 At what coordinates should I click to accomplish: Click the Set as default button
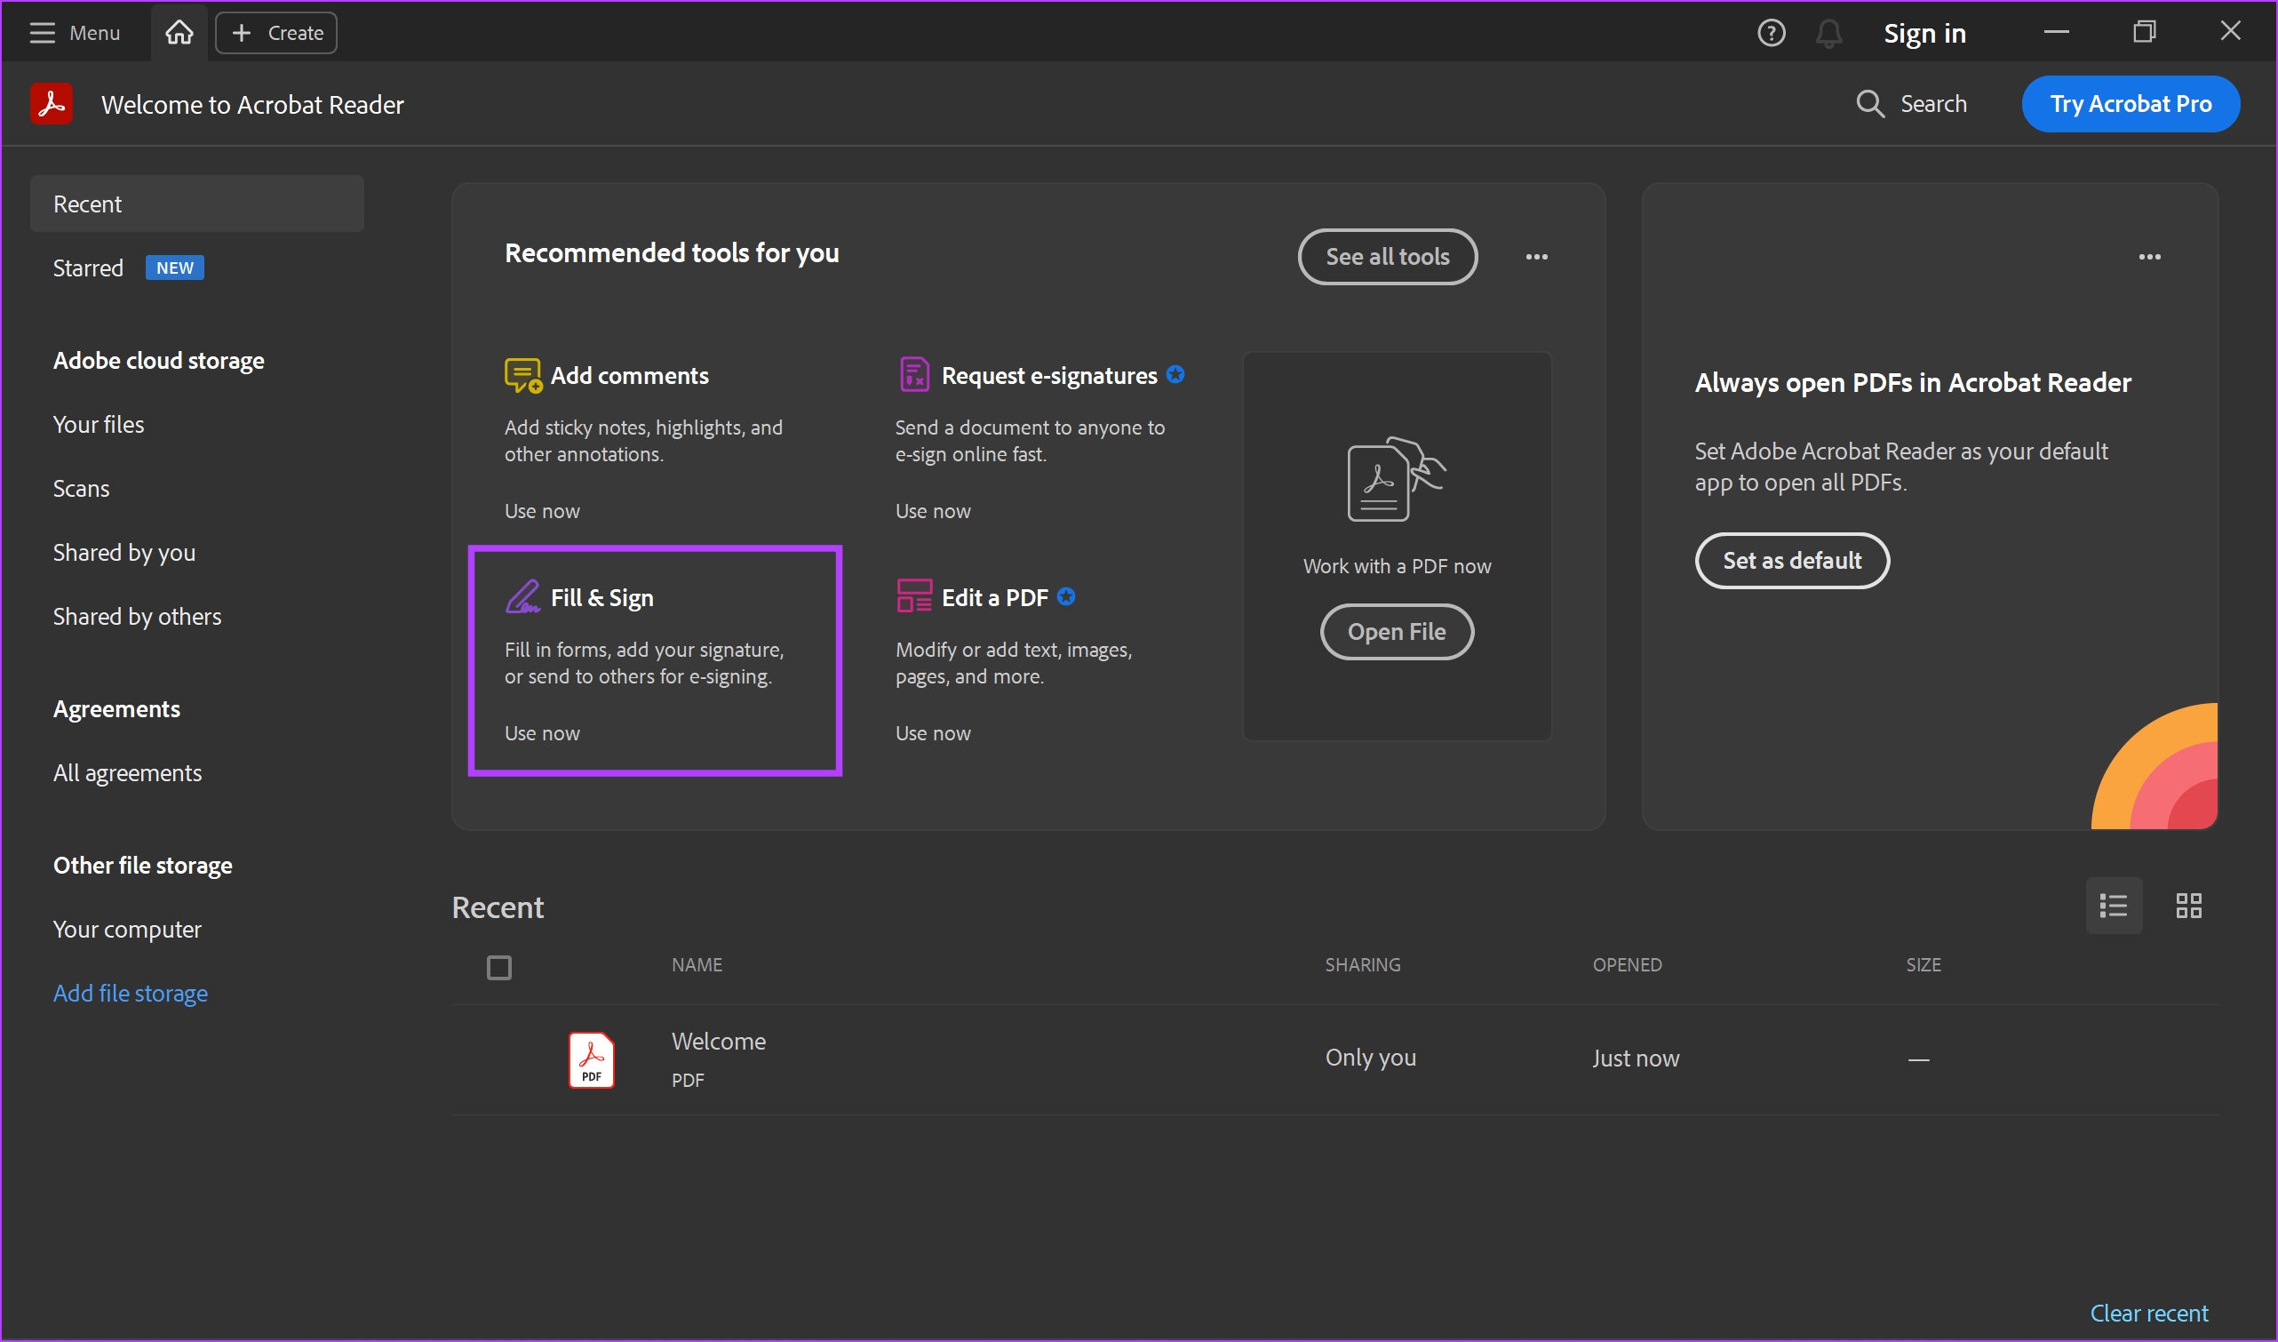pos(1792,561)
